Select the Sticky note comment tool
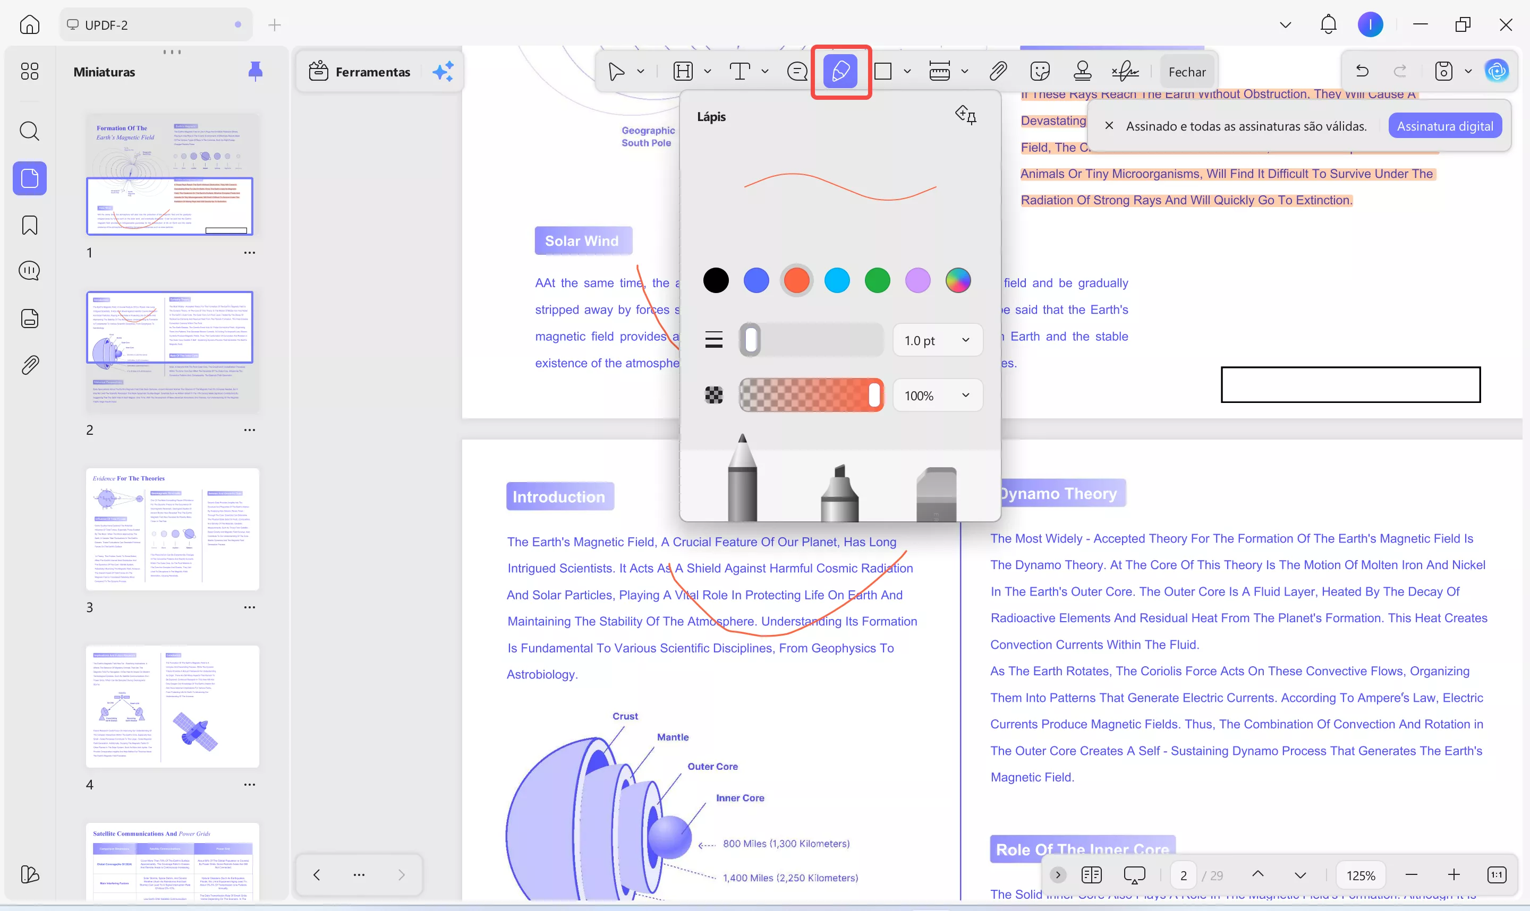 pos(797,71)
